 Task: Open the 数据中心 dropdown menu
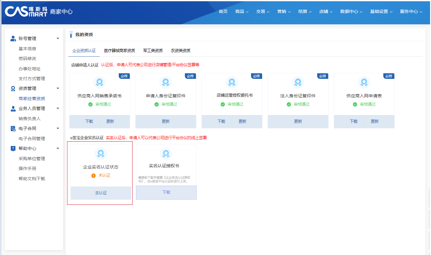351,11
